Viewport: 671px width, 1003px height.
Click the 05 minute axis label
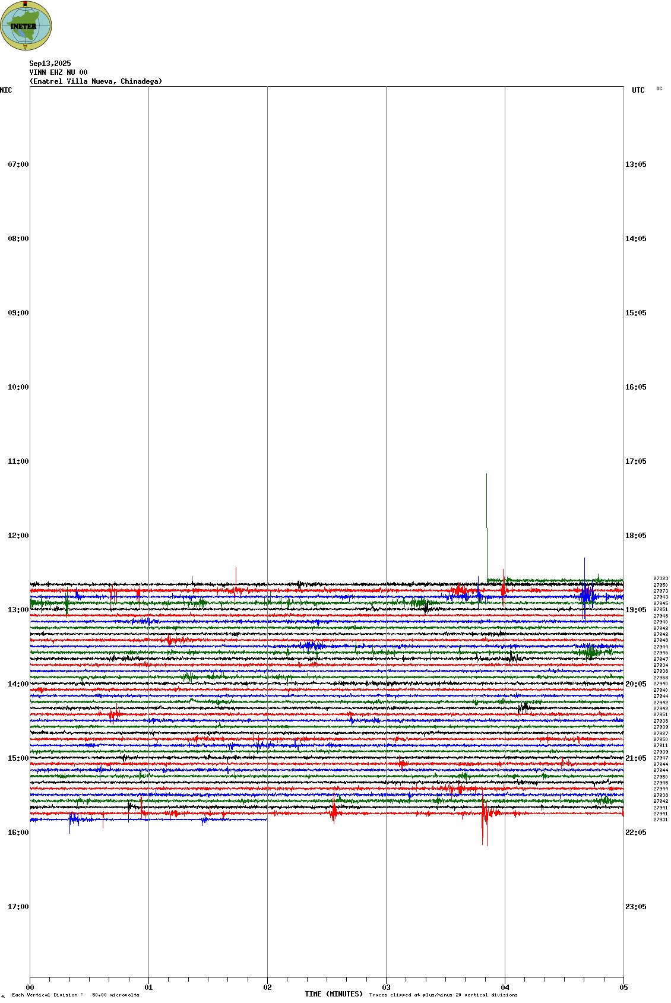tap(623, 988)
